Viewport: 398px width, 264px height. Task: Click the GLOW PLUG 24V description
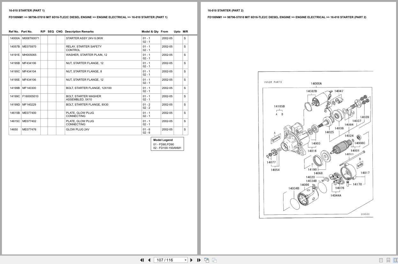(78, 129)
